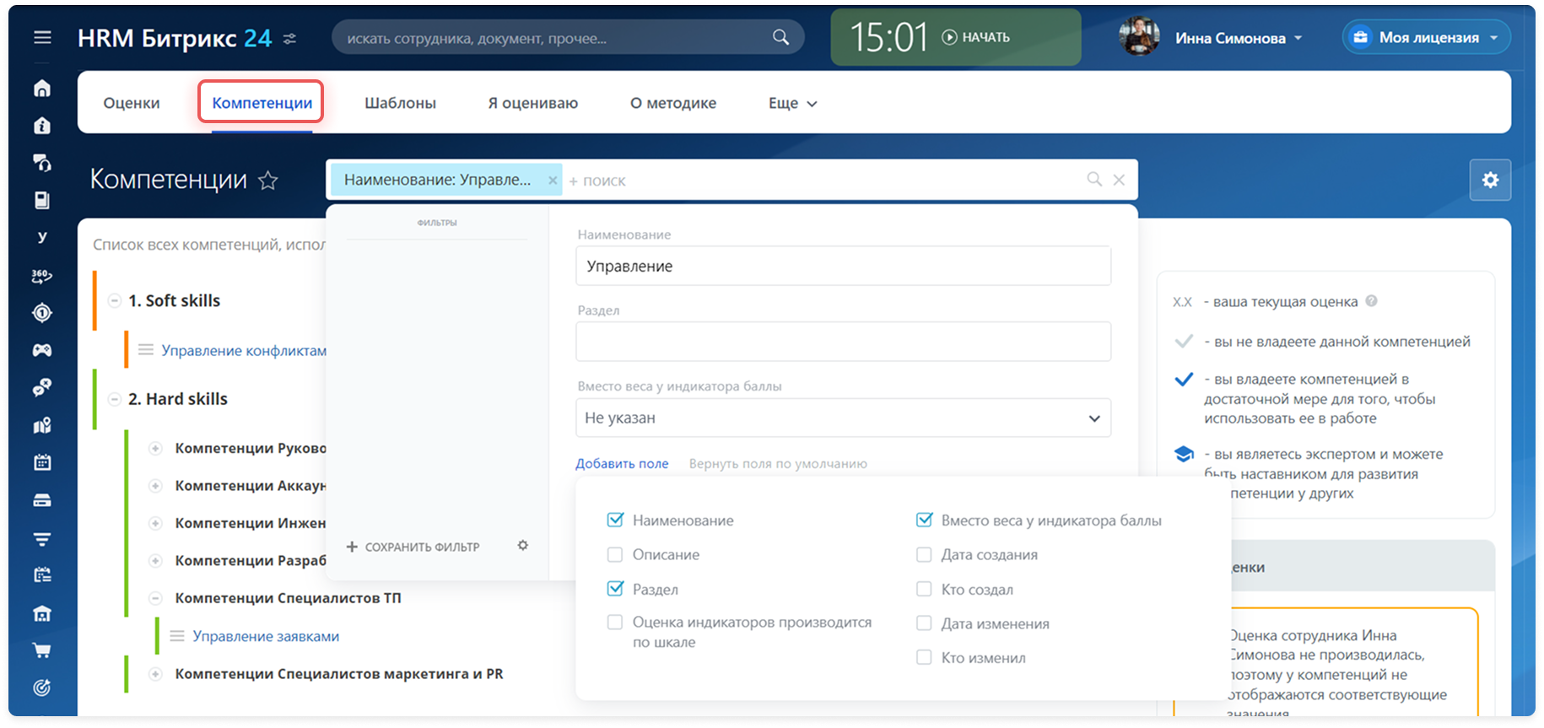Open the 360 assessment sidebar icon
The width and height of the screenshot is (1544, 728).
tap(42, 276)
